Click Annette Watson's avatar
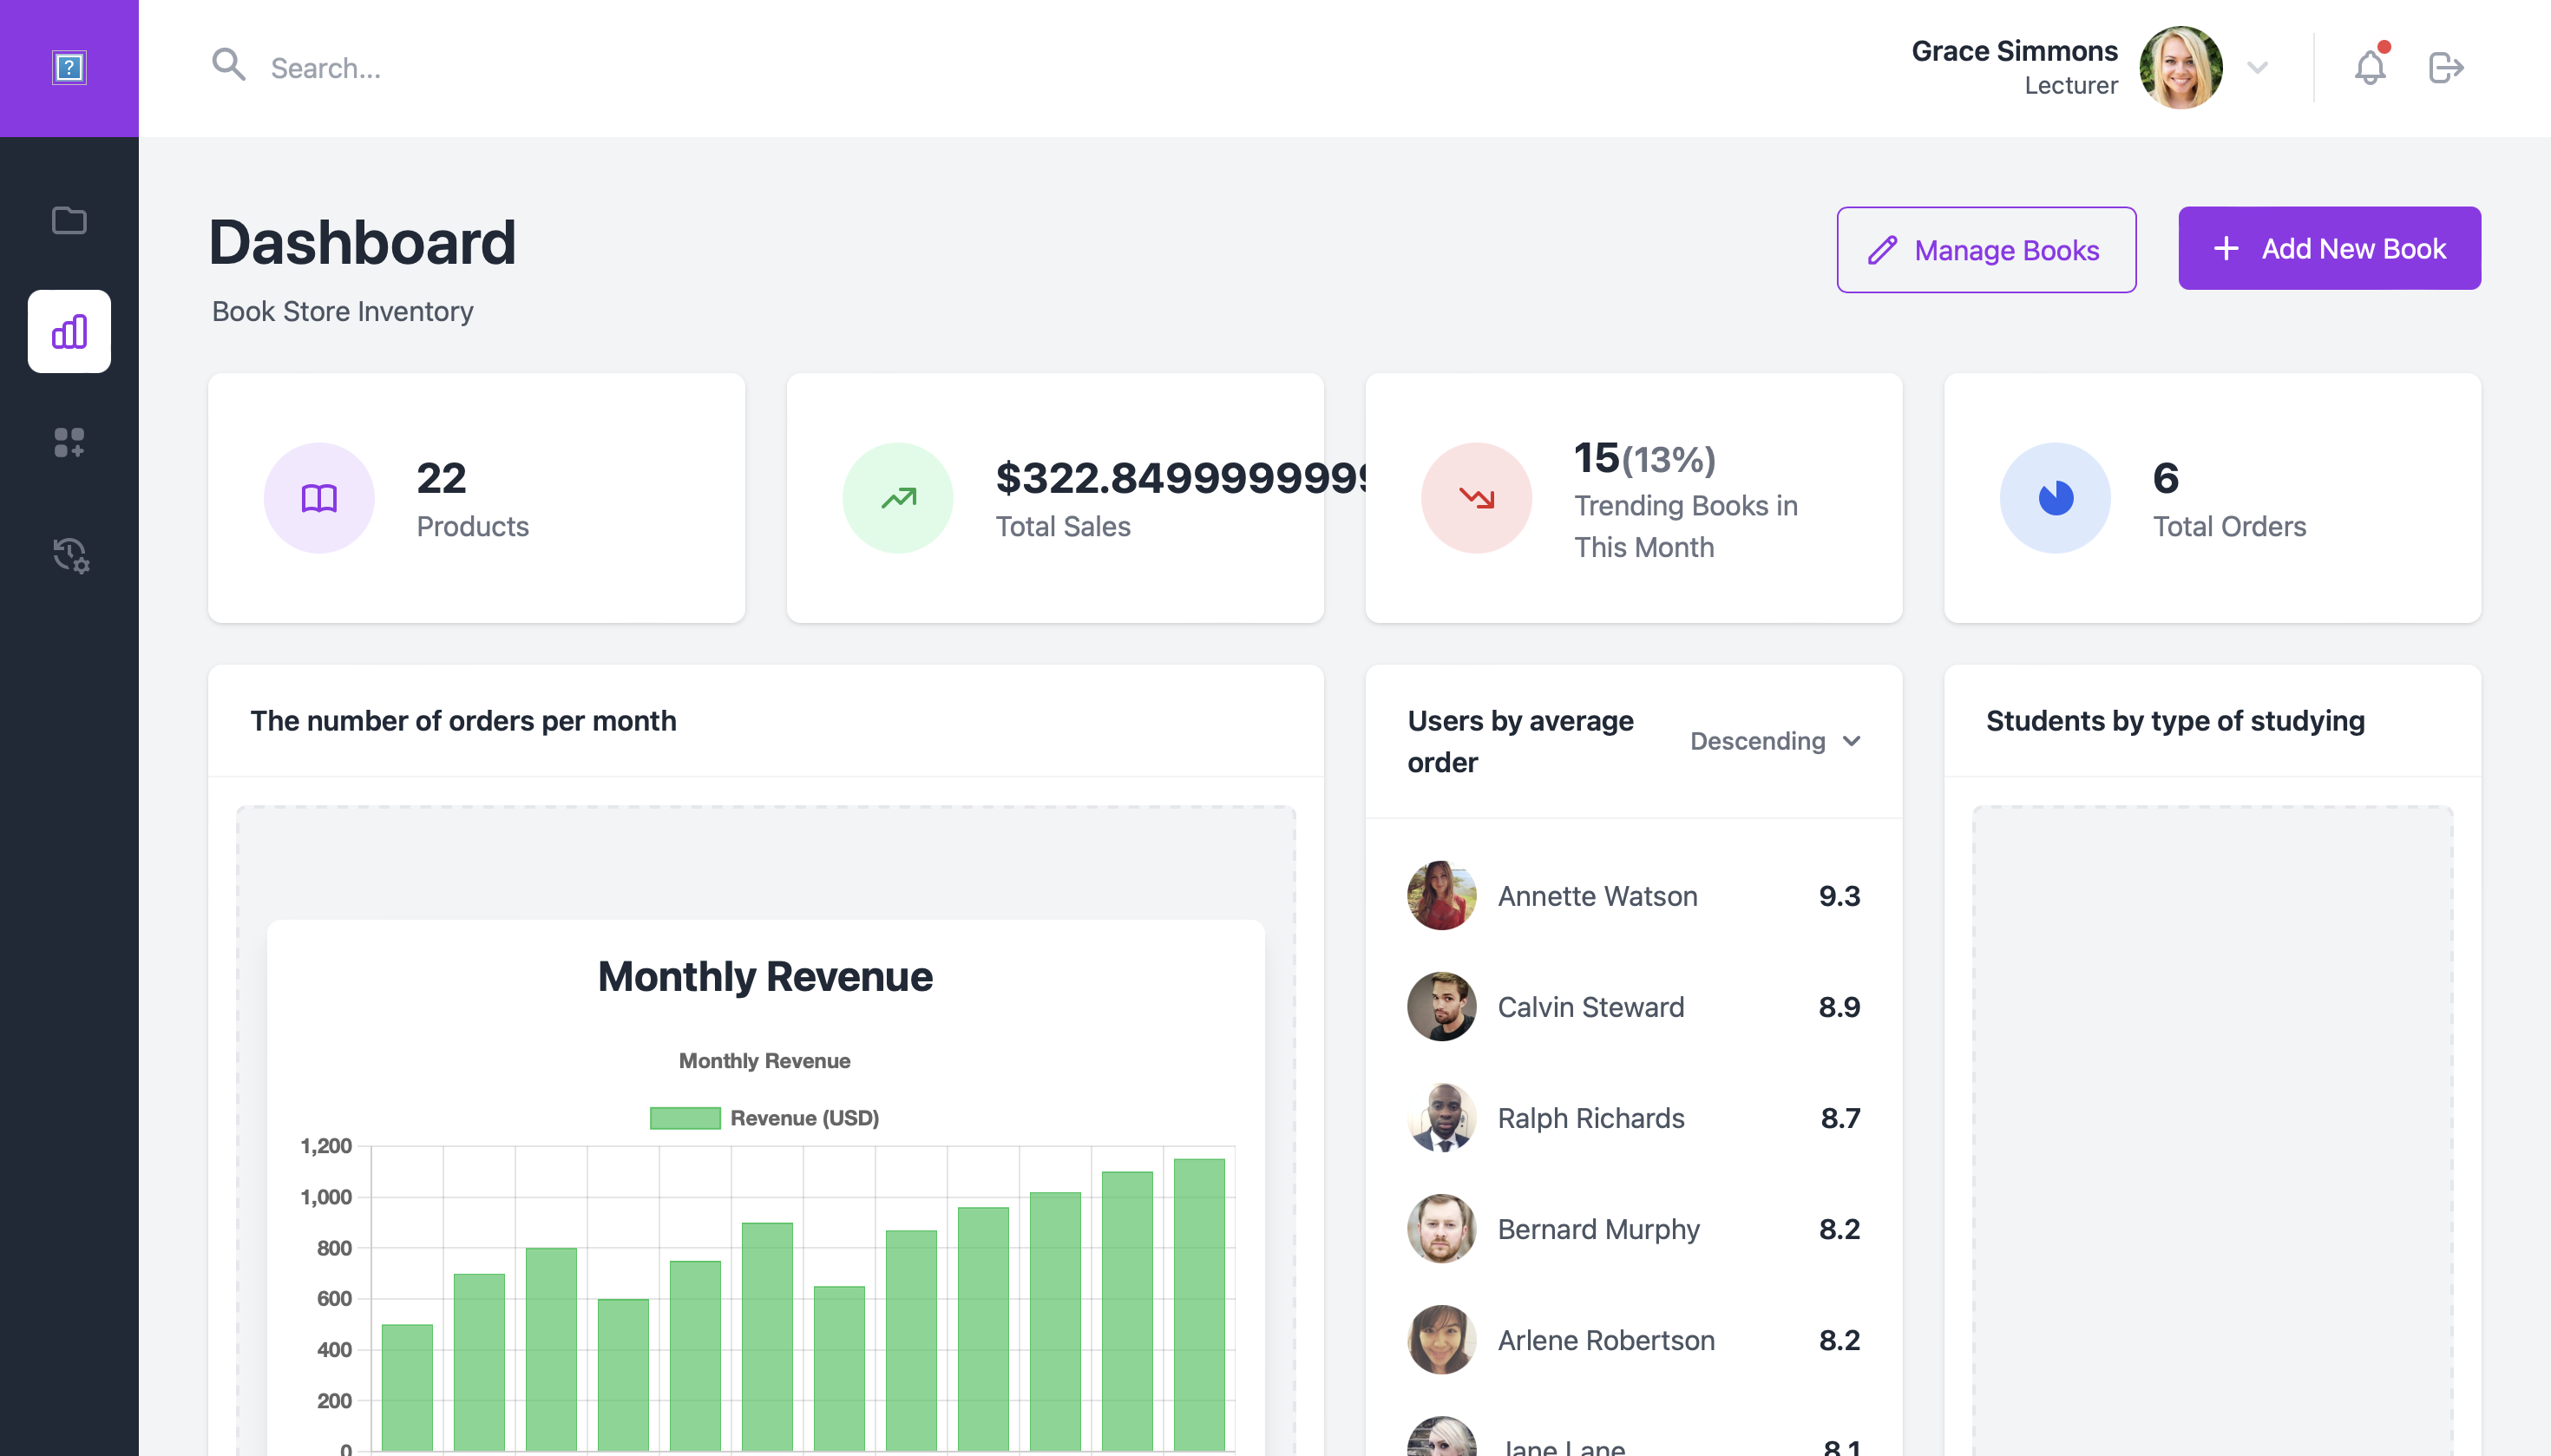Viewport: 2551px width, 1456px height. [1441, 896]
